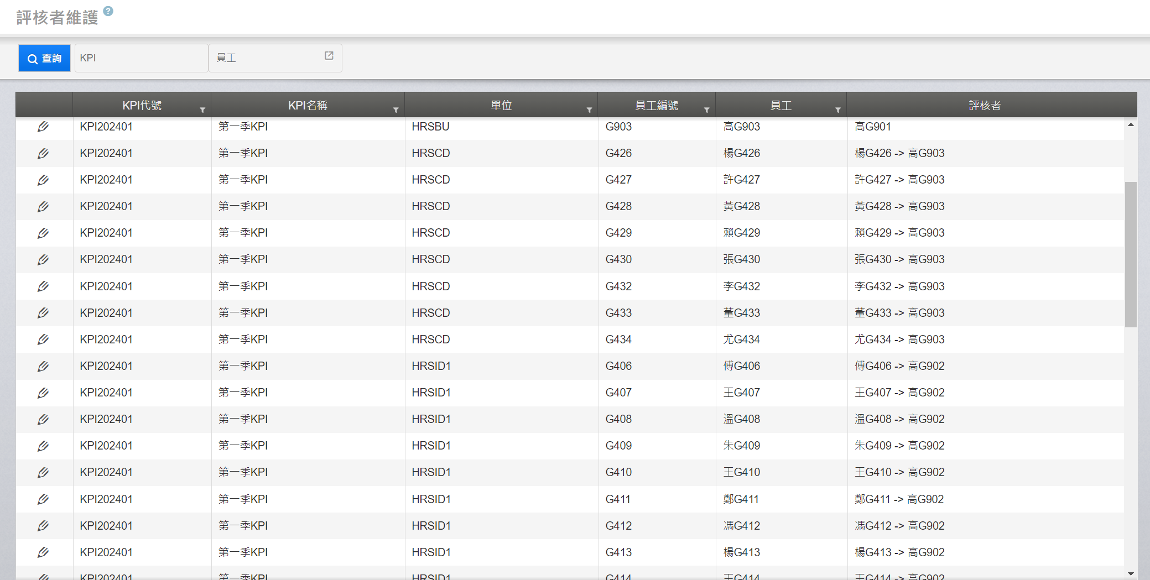1150x580 pixels.
Task: Click edit pencil for employee G434
Action: (x=43, y=339)
